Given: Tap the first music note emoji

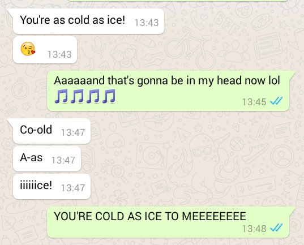Looking at the screenshot, I should pyautogui.click(x=61, y=96).
